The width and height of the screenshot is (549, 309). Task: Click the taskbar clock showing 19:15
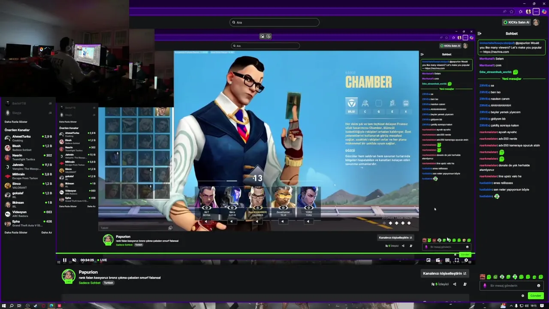tap(534, 306)
